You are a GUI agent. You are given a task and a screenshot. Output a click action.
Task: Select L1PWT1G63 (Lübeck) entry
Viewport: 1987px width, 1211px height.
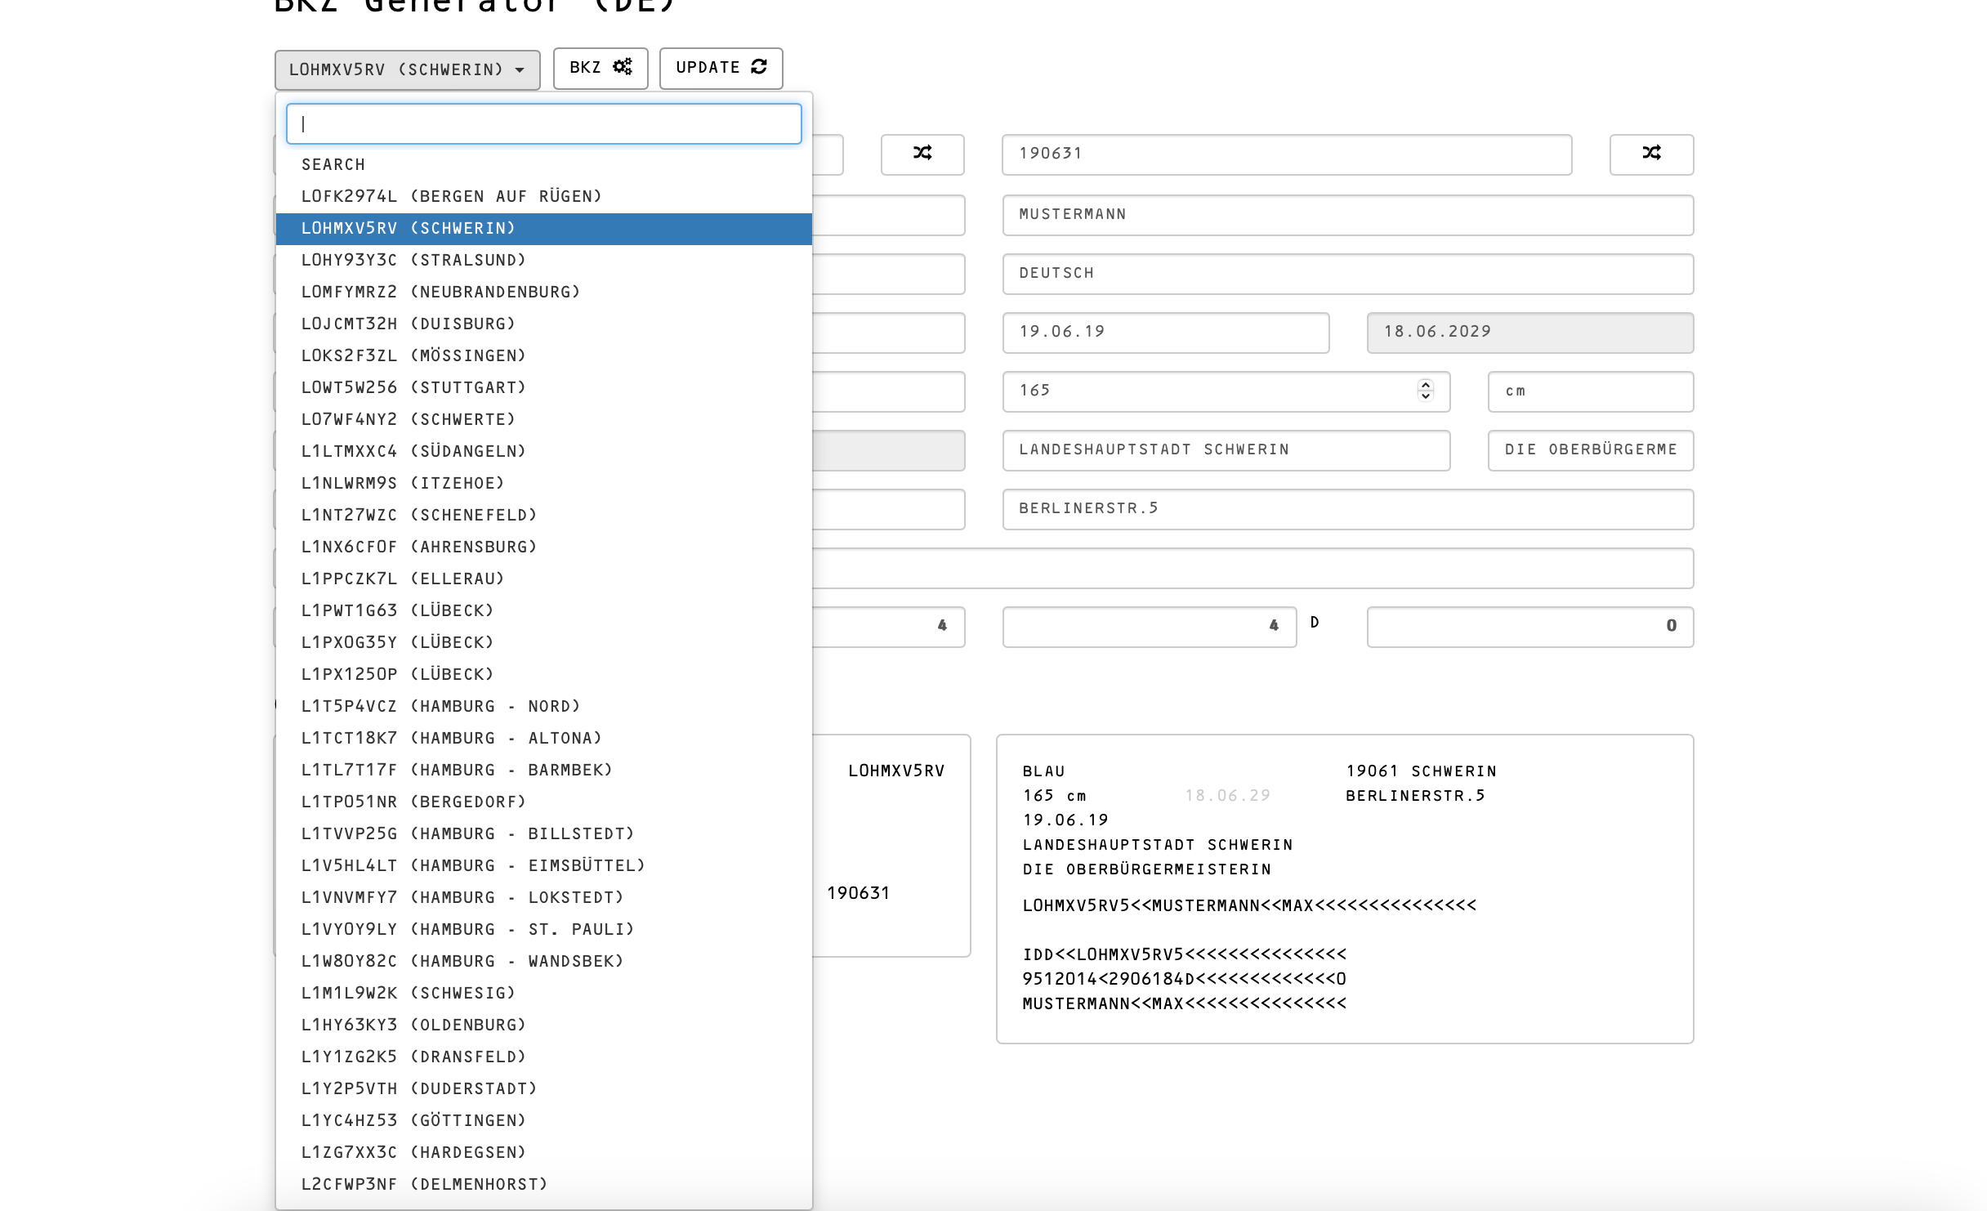(x=543, y=610)
